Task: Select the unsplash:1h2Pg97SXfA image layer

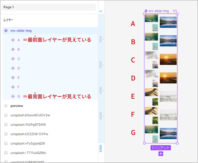Action: 28,125
